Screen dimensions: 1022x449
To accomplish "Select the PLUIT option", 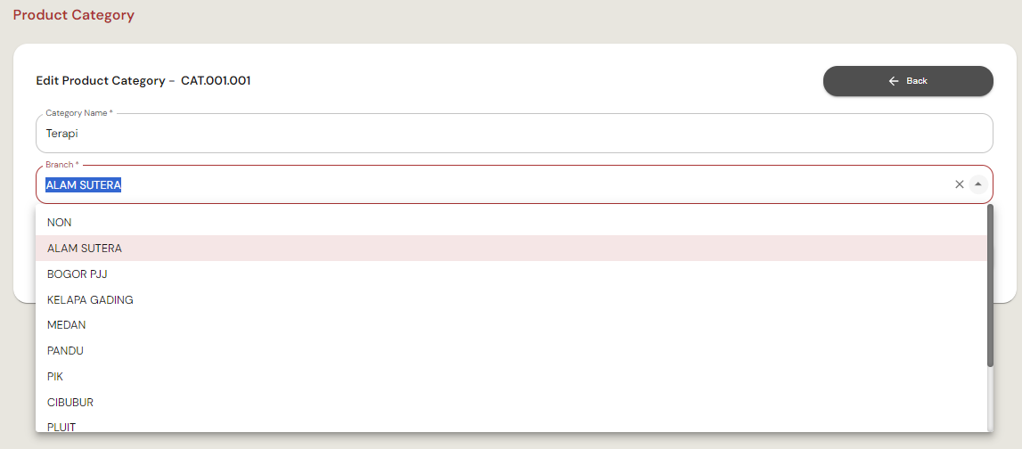I will 61,427.
